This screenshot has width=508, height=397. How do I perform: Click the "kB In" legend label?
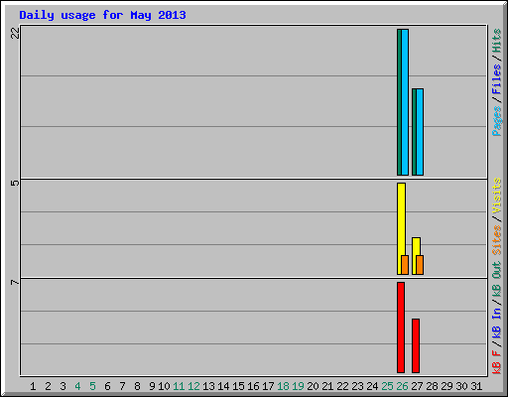click(497, 325)
